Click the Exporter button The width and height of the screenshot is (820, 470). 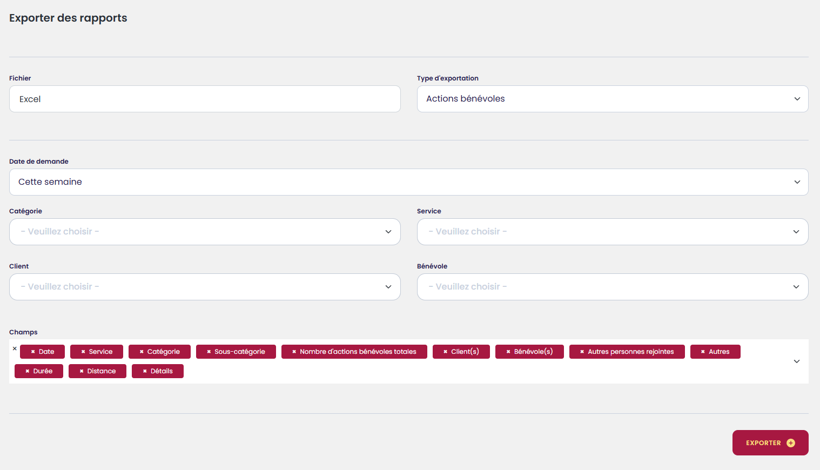click(x=770, y=443)
